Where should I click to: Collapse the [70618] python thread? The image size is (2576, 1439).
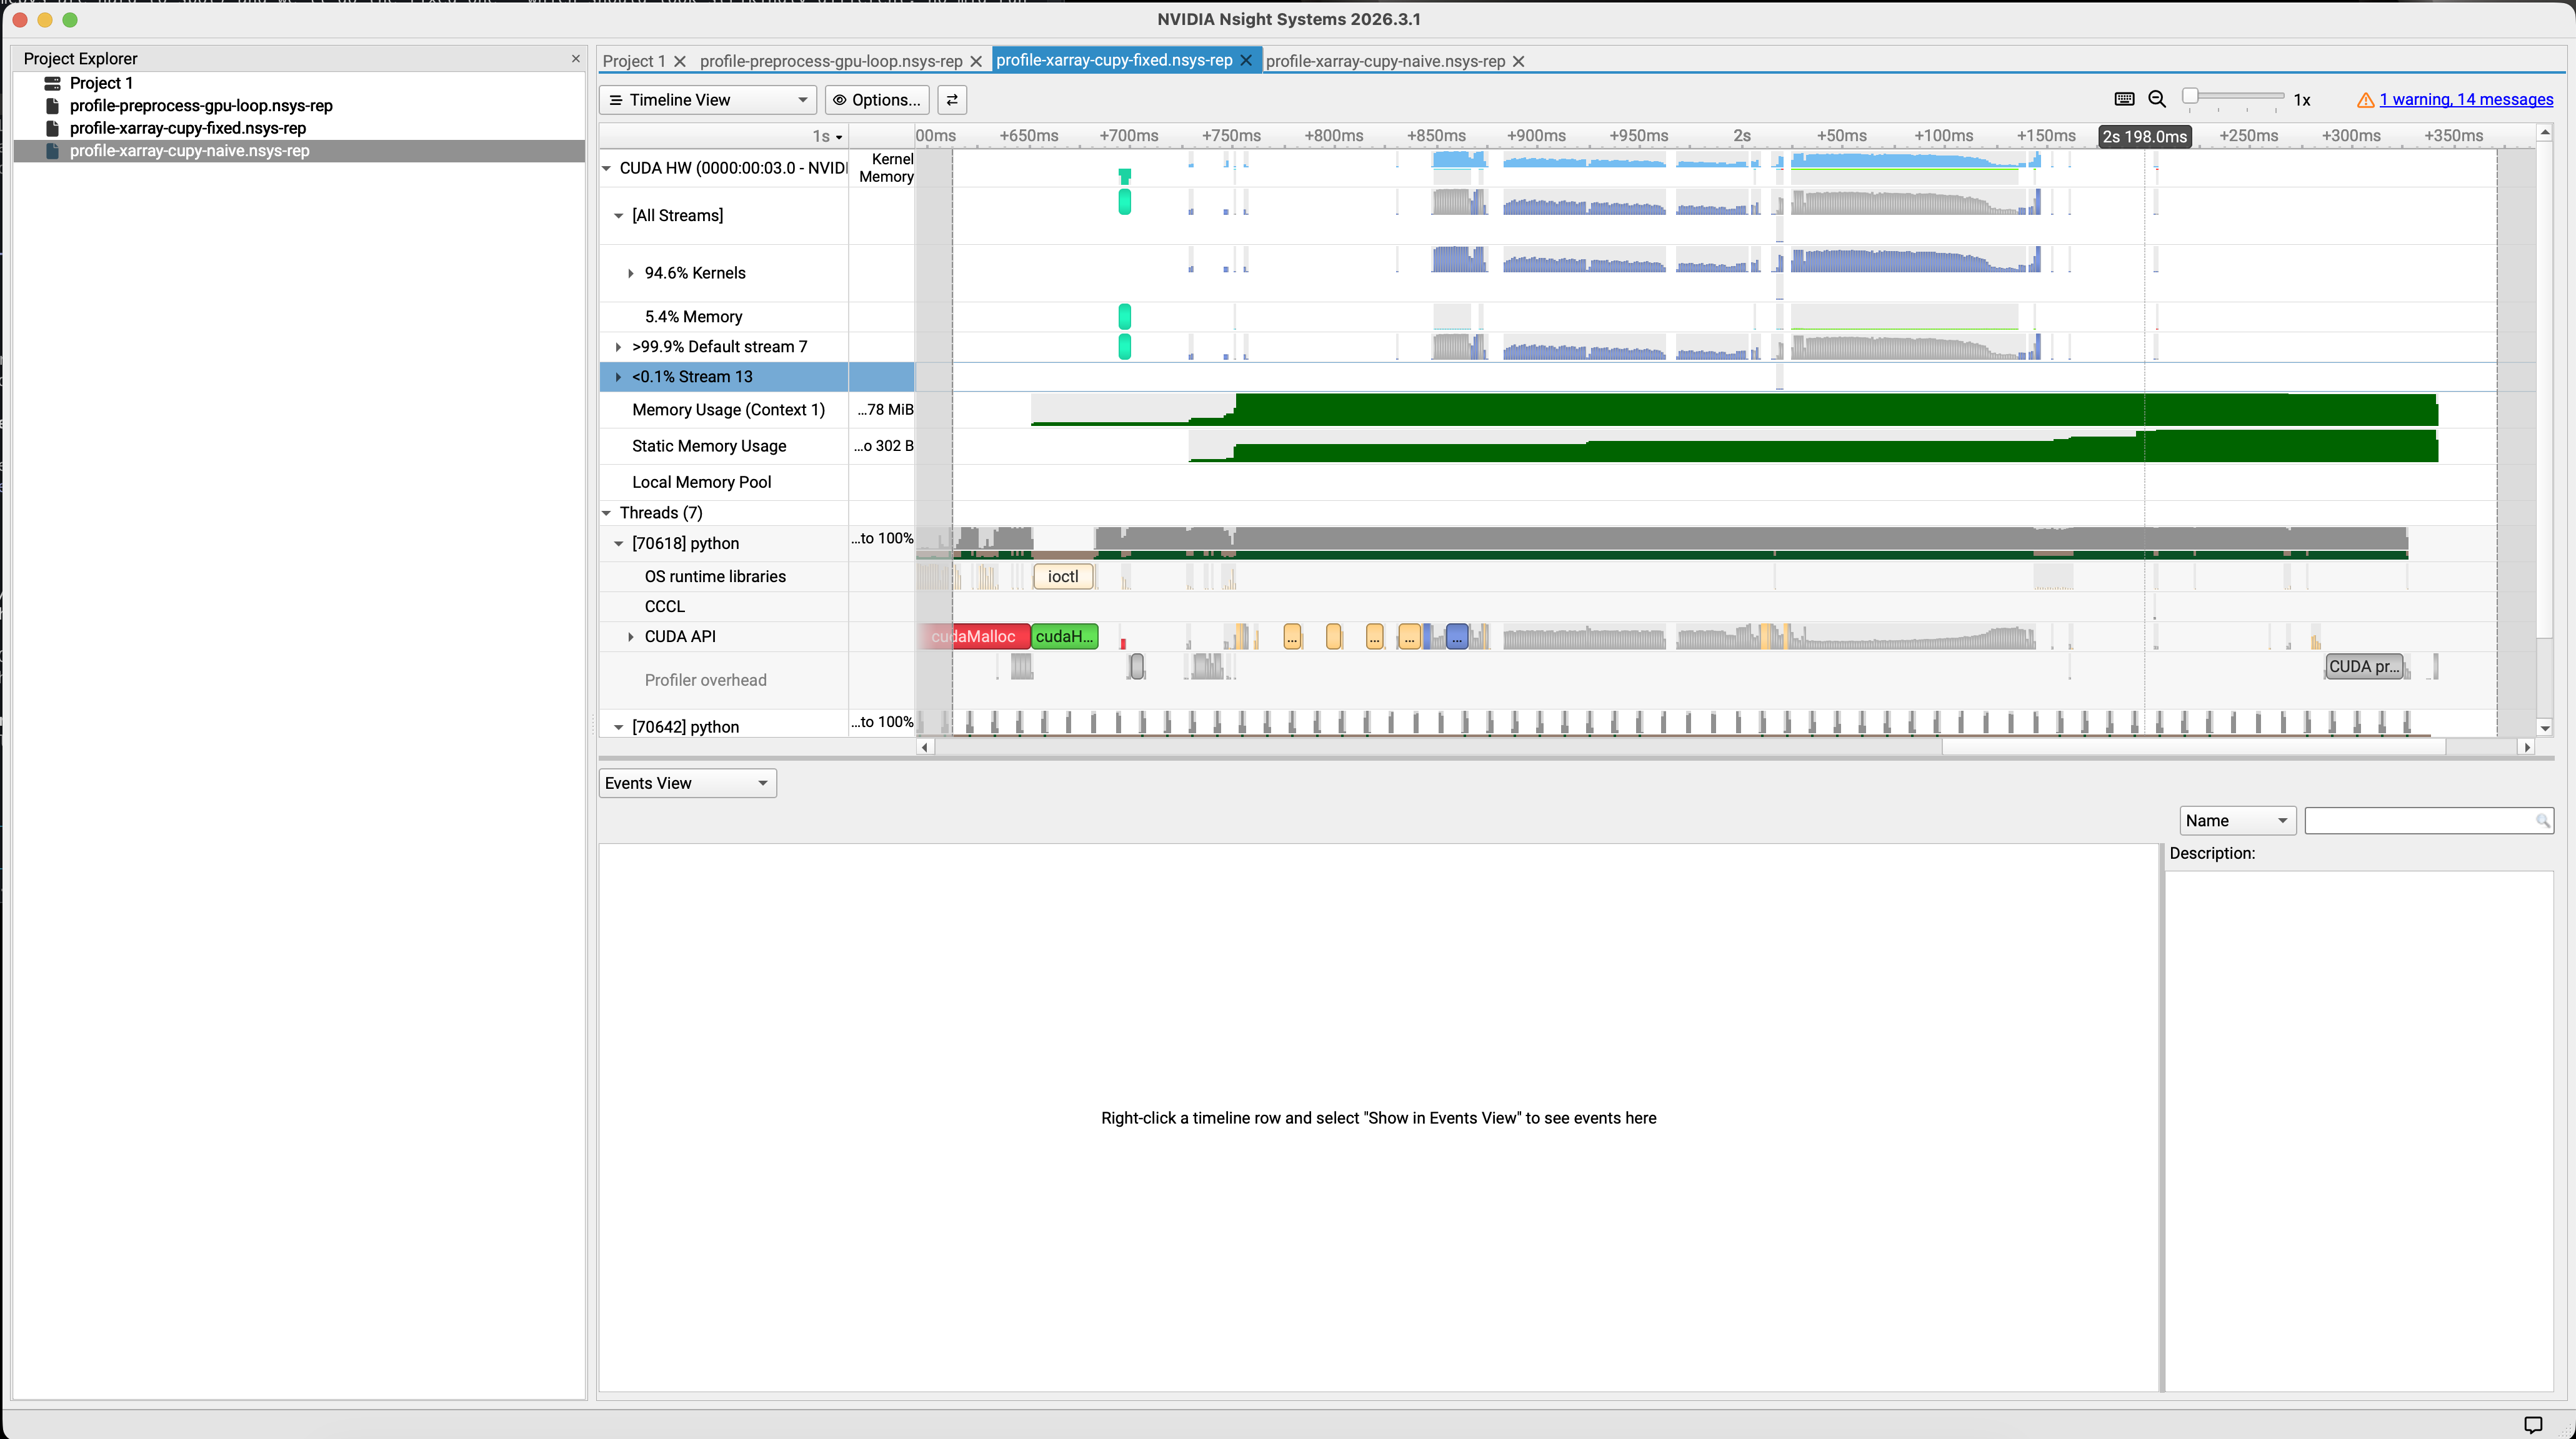619,543
